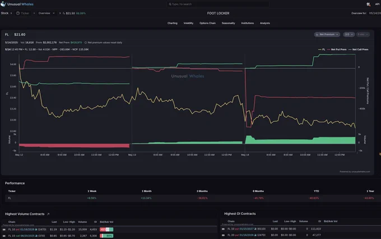
Task: Open the tt account icon
Action: 368,4
